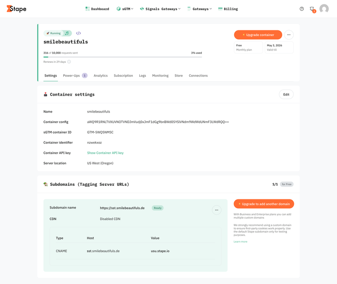Open subdomain more options menu
The width and height of the screenshot is (337, 284).
point(217,210)
